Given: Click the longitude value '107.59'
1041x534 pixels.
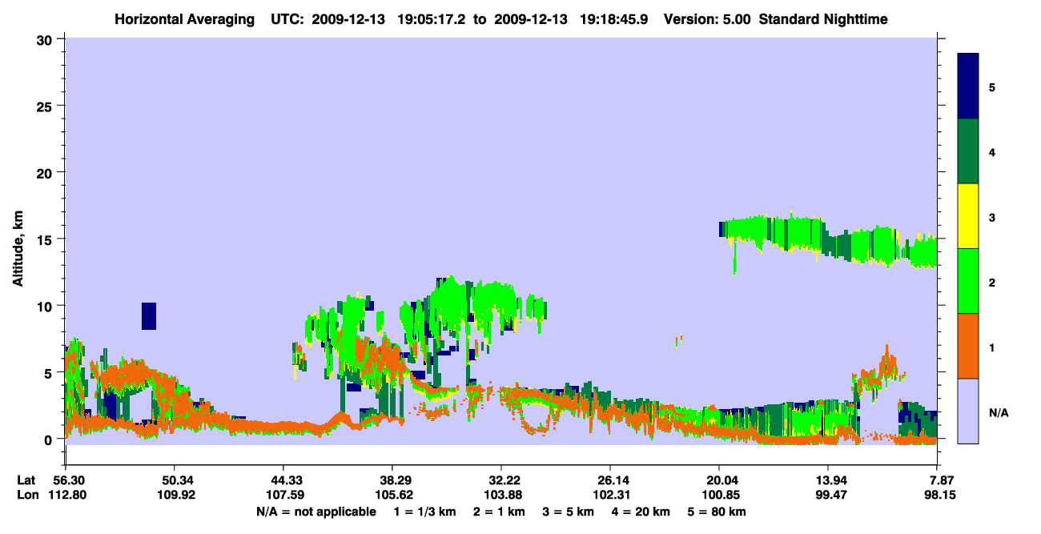Looking at the screenshot, I should click(x=283, y=496).
